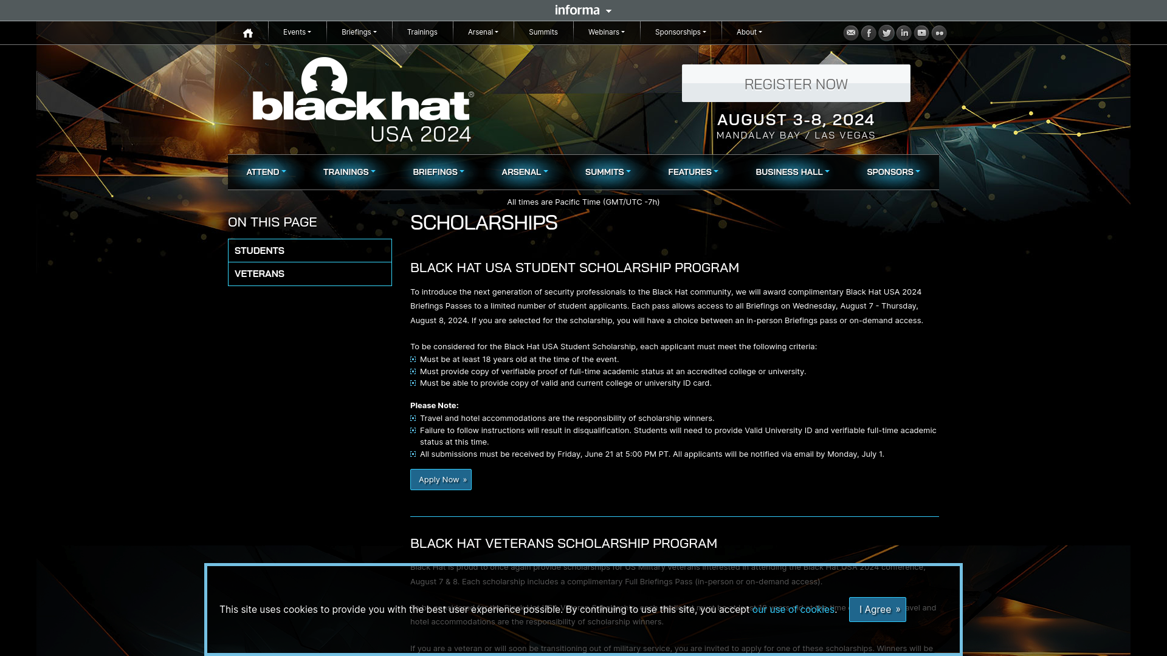Viewport: 1167px width, 656px height.
Task: Accept cookies with I Agree button
Action: 878,609
